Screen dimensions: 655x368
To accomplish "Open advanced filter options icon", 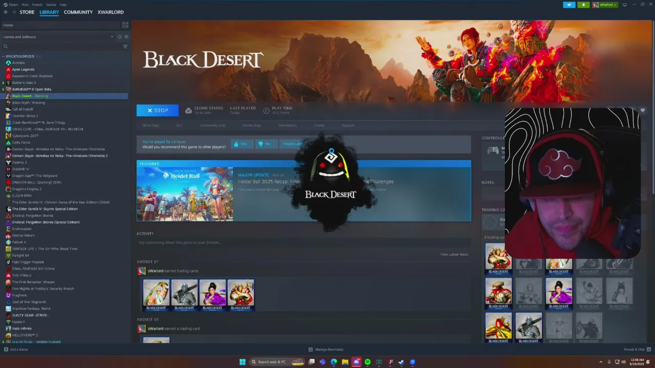I will click(125, 47).
